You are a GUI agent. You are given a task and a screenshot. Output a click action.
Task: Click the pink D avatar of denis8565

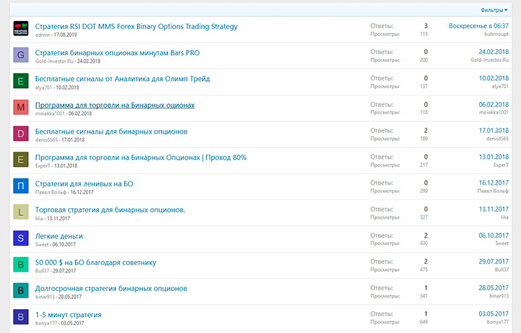[x=22, y=134]
